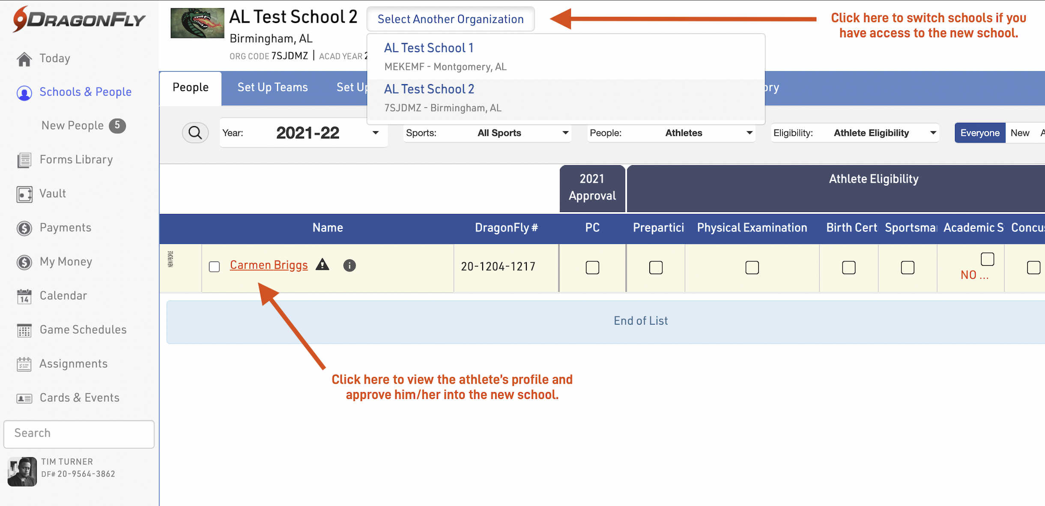Click the info icon beside Carmen Briggs
Image resolution: width=1045 pixels, height=506 pixels.
(349, 265)
